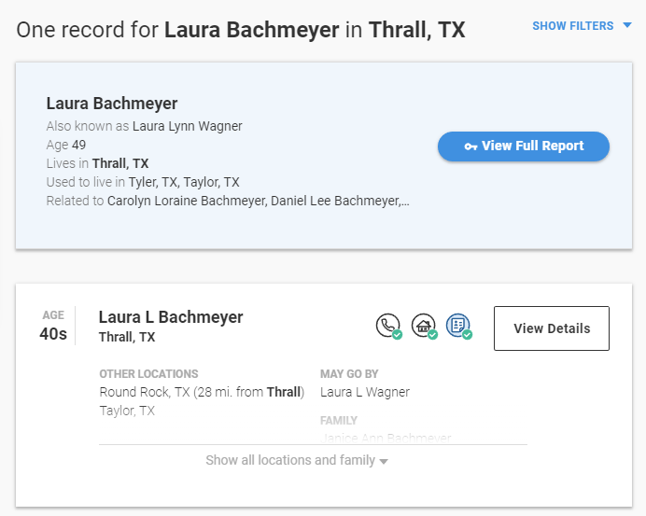
Task: Click the 'MAY GO BY' heading
Action: [x=349, y=374]
